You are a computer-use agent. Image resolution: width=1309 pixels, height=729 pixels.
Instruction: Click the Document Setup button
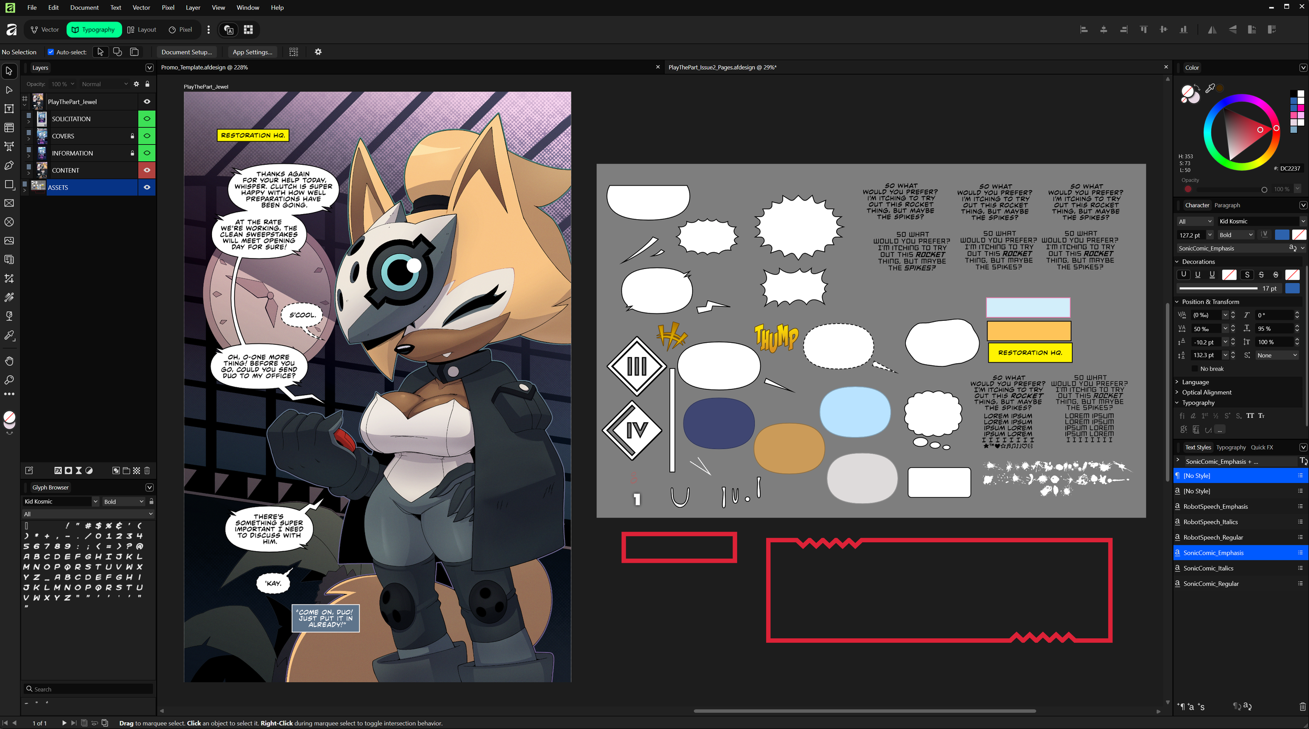coord(186,52)
